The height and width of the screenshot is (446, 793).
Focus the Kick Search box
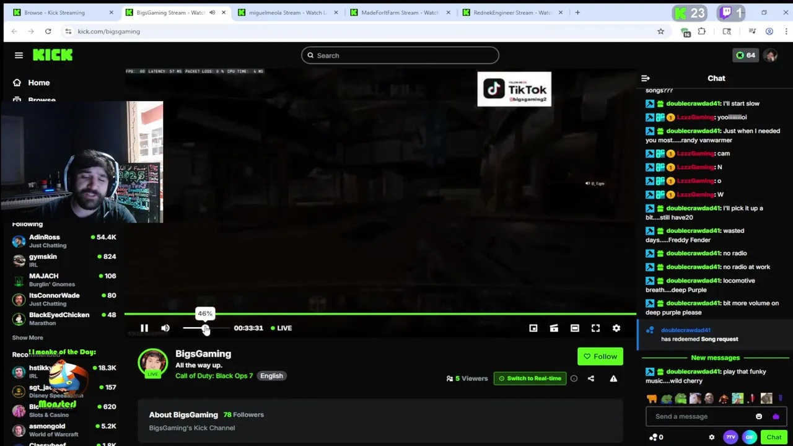click(400, 55)
